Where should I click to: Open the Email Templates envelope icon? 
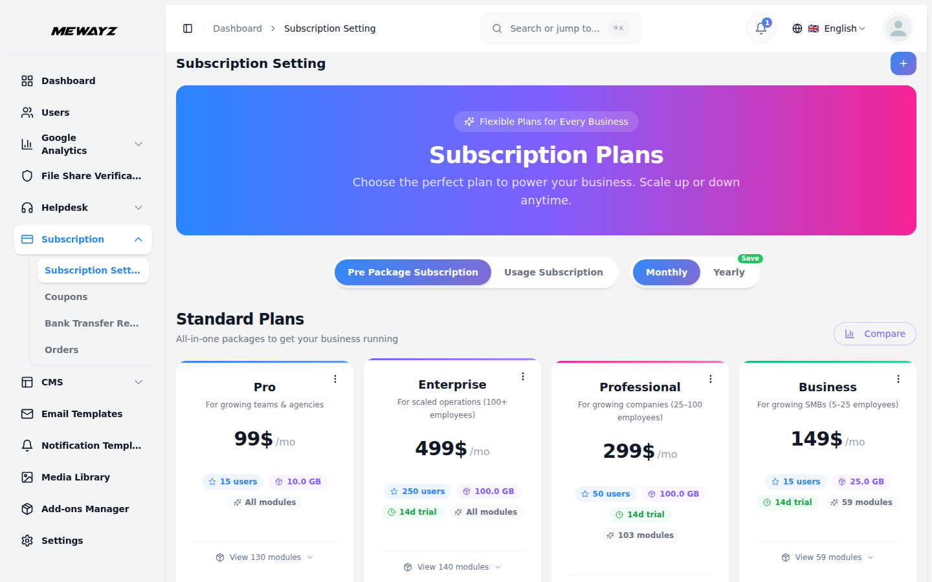(x=26, y=413)
